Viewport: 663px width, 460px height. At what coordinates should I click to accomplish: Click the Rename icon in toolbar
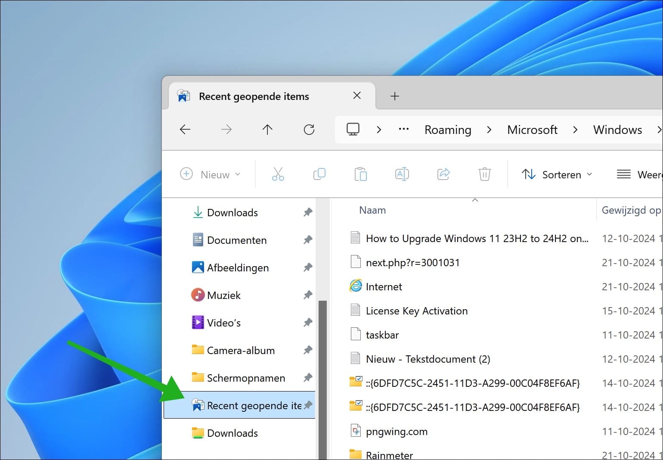pyautogui.click(x=402, y=174)
